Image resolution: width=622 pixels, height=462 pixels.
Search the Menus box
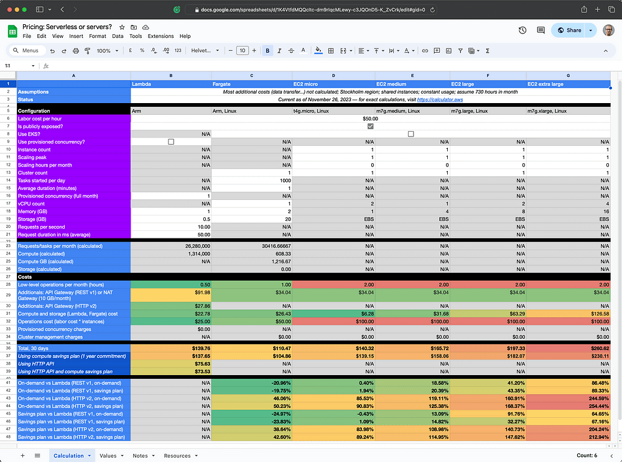coord(26,51)
